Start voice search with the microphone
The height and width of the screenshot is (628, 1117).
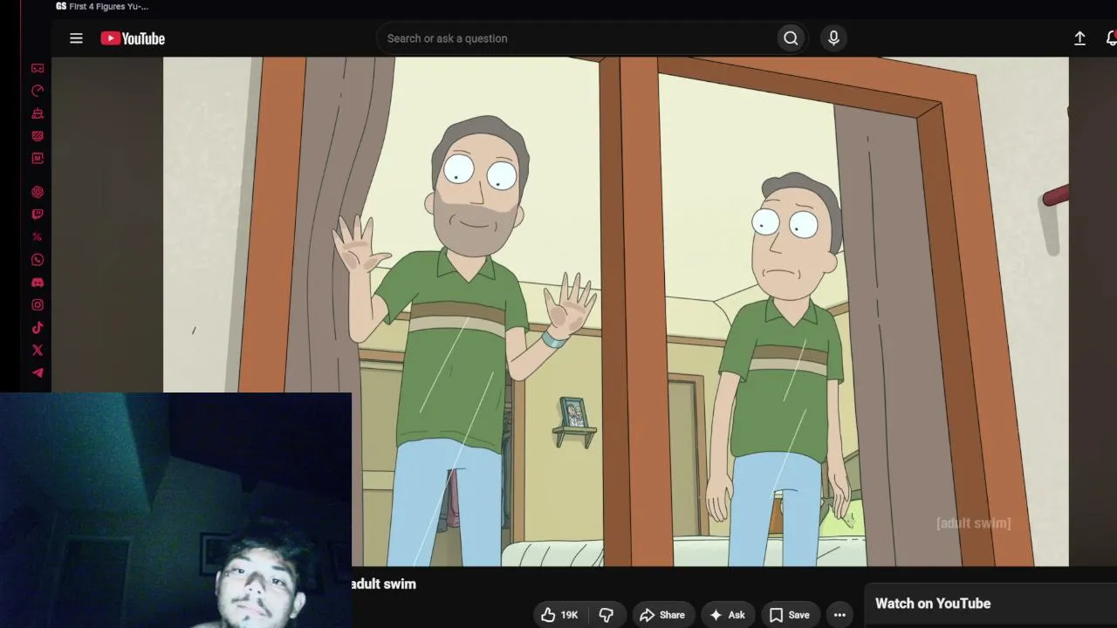(x=833, y=38)
